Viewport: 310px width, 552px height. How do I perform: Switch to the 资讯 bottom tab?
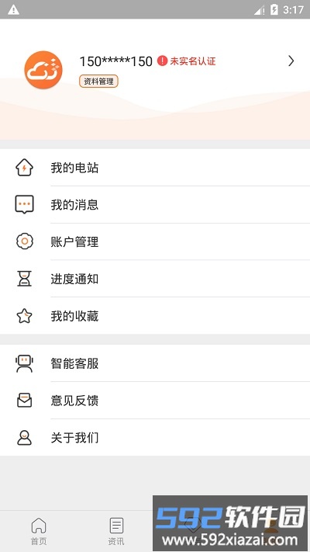pos(116,531)
